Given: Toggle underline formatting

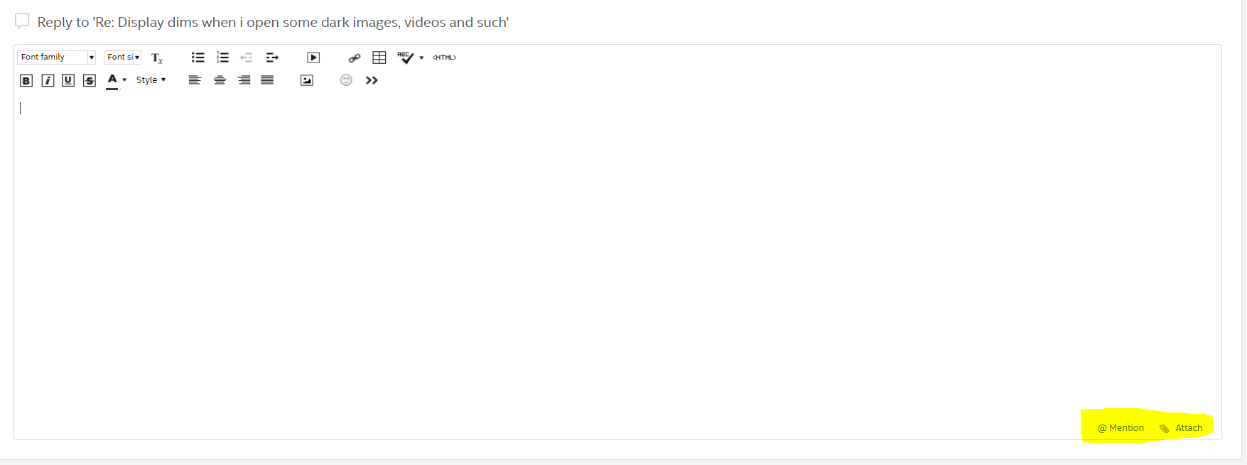Looking at the screenshot, I should click(x=68, y=80).
